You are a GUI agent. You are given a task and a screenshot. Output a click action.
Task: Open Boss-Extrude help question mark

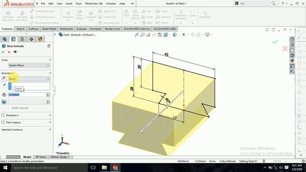pos(49,46)
